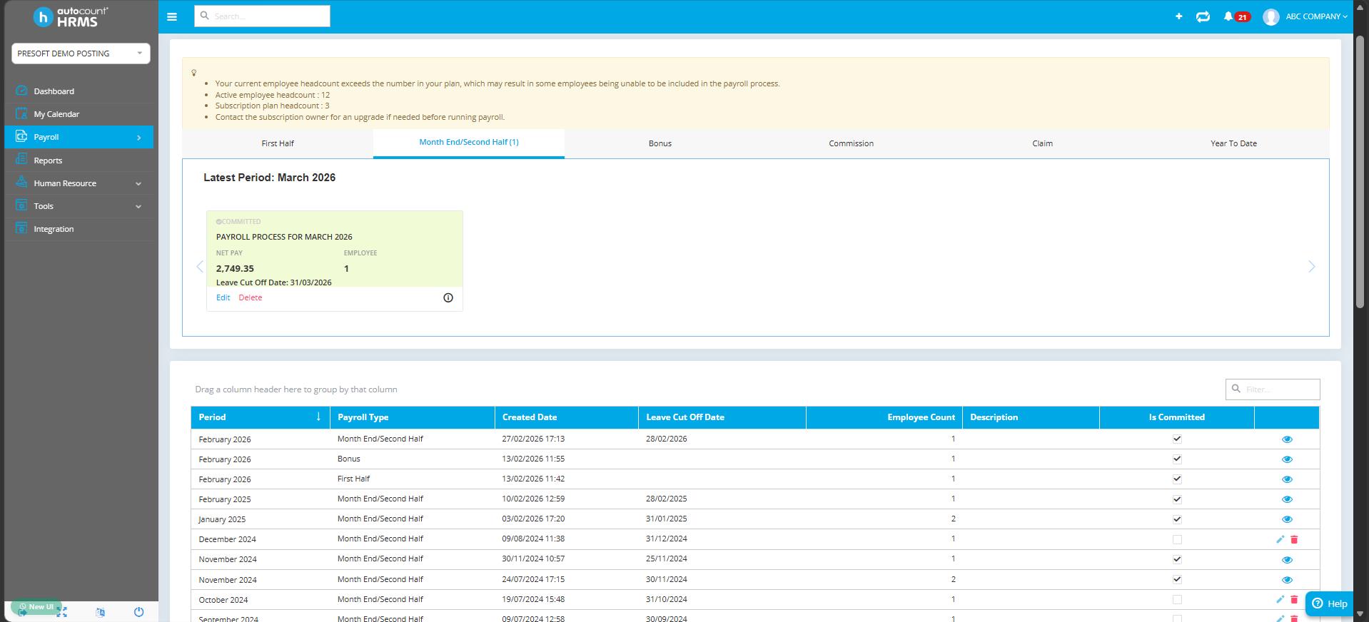This screenshot has height=622, width=1369.
Task: Open the Year To Date tab
Action: 1234,143
